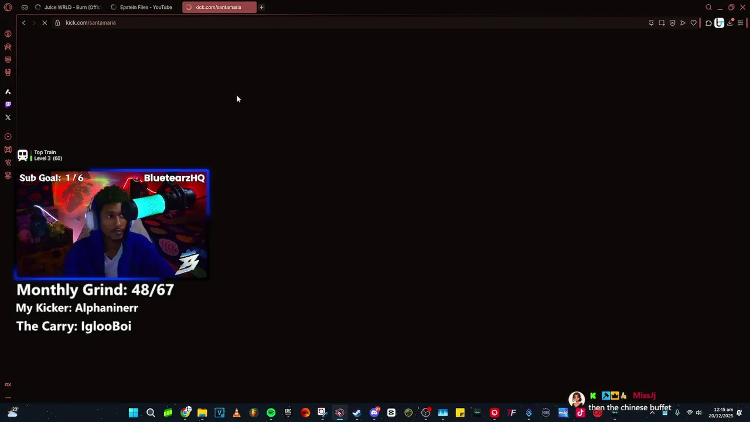Open TikTok from the taskbar
The width and height of the screenshot is (750, 422).
click(x=580, y=413)
